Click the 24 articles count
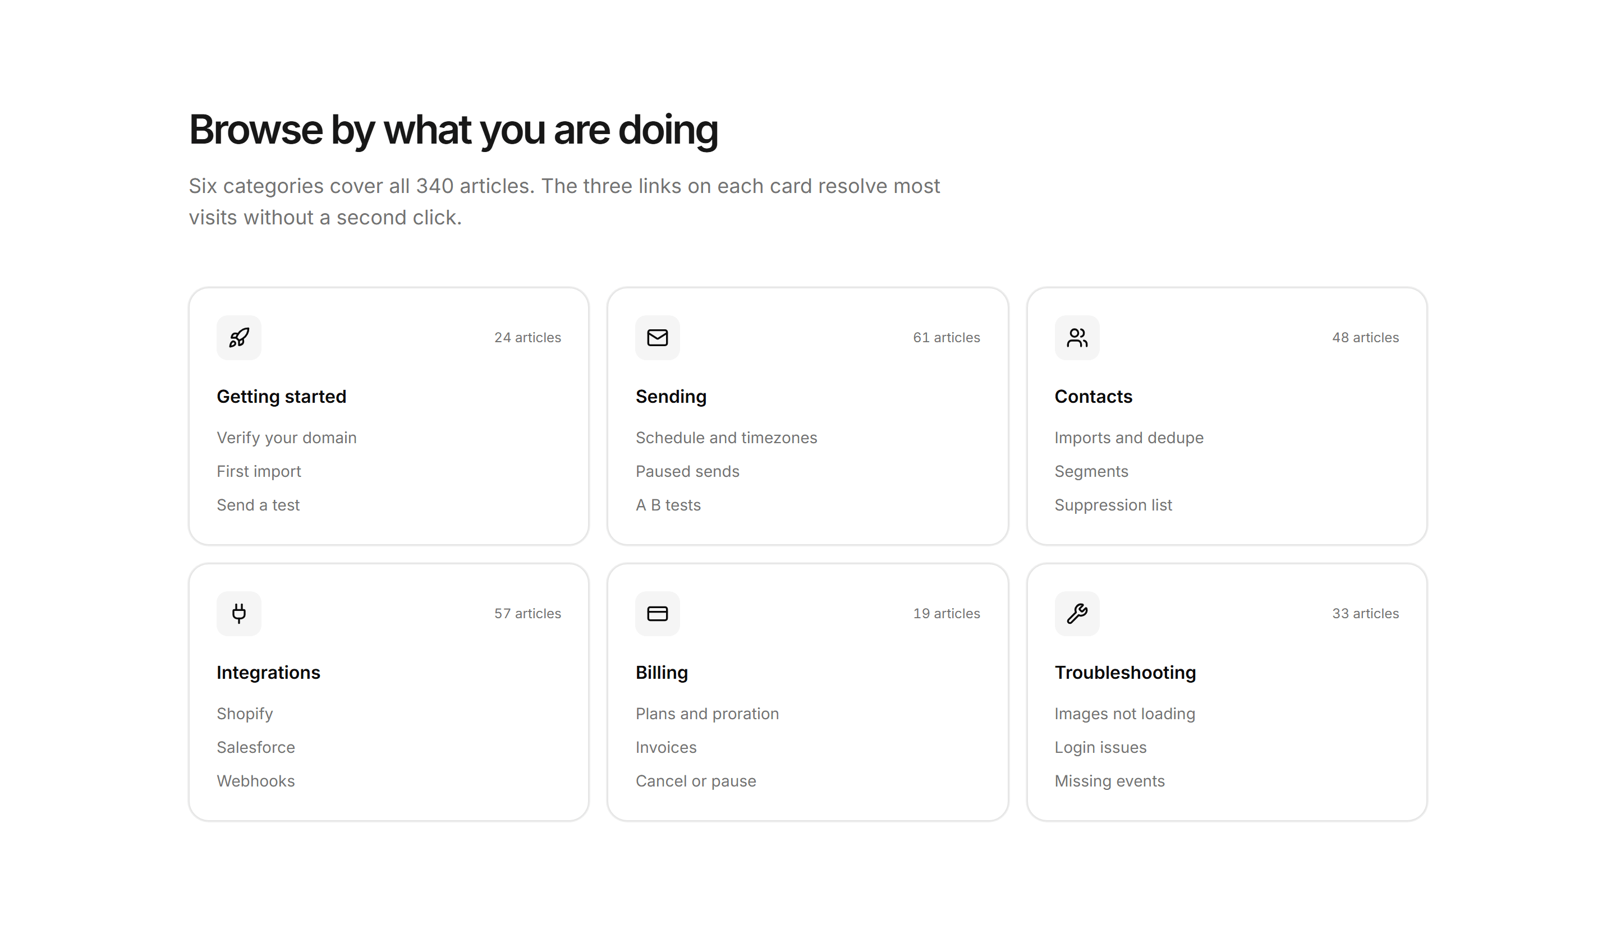 pos(527,338)
